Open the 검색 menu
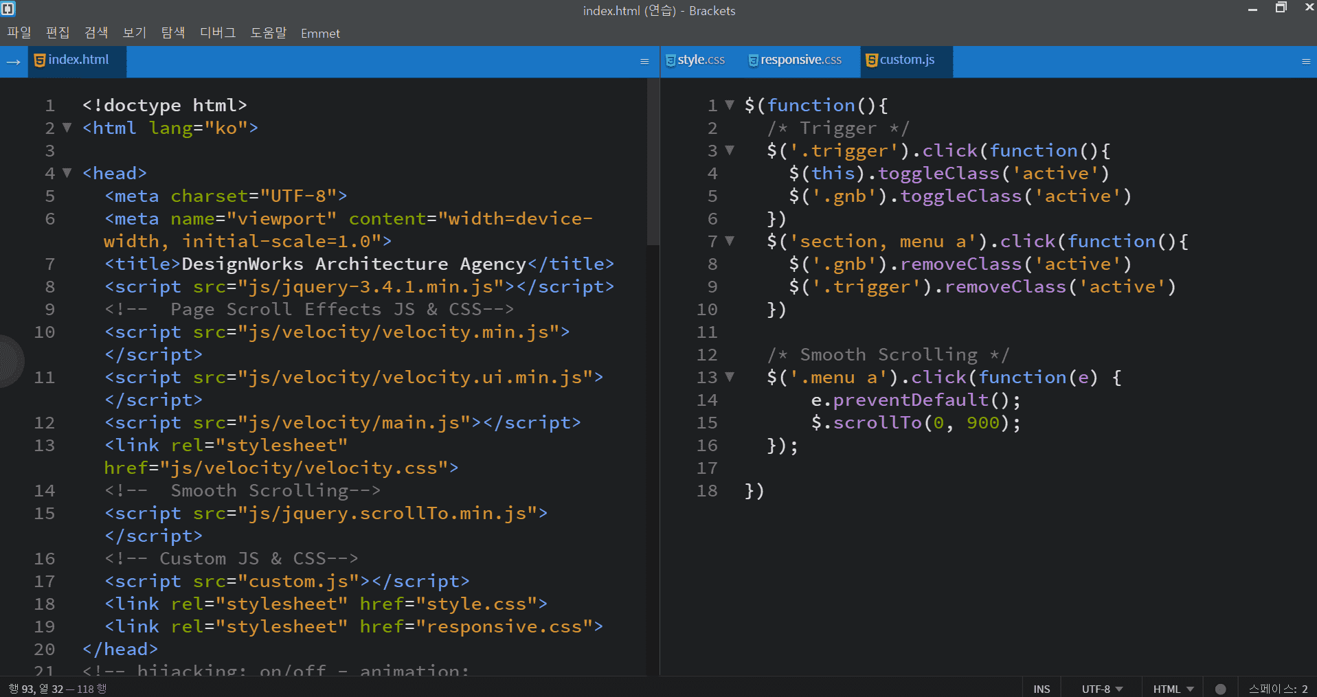The height and width of the screenshot is (697, 1317). pyautogui.click(x=96, y=33)
